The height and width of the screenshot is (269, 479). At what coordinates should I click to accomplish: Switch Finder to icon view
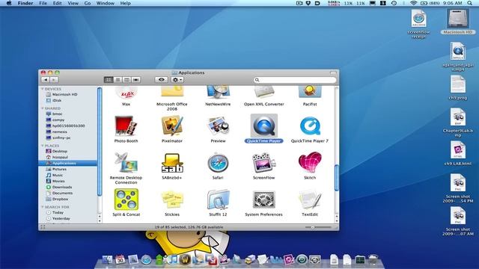point(109,80)
